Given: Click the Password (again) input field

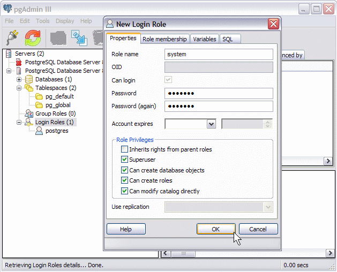Looking at the screenshot, I should pos(219,107).
